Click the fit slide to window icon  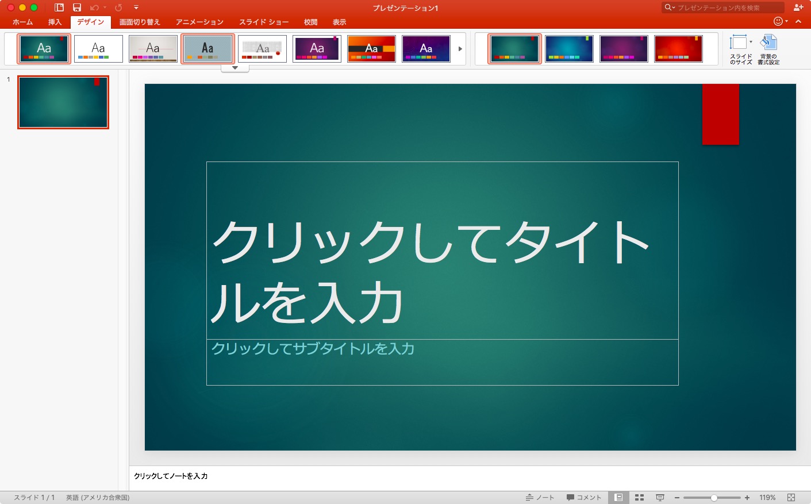tap(791, 498)
